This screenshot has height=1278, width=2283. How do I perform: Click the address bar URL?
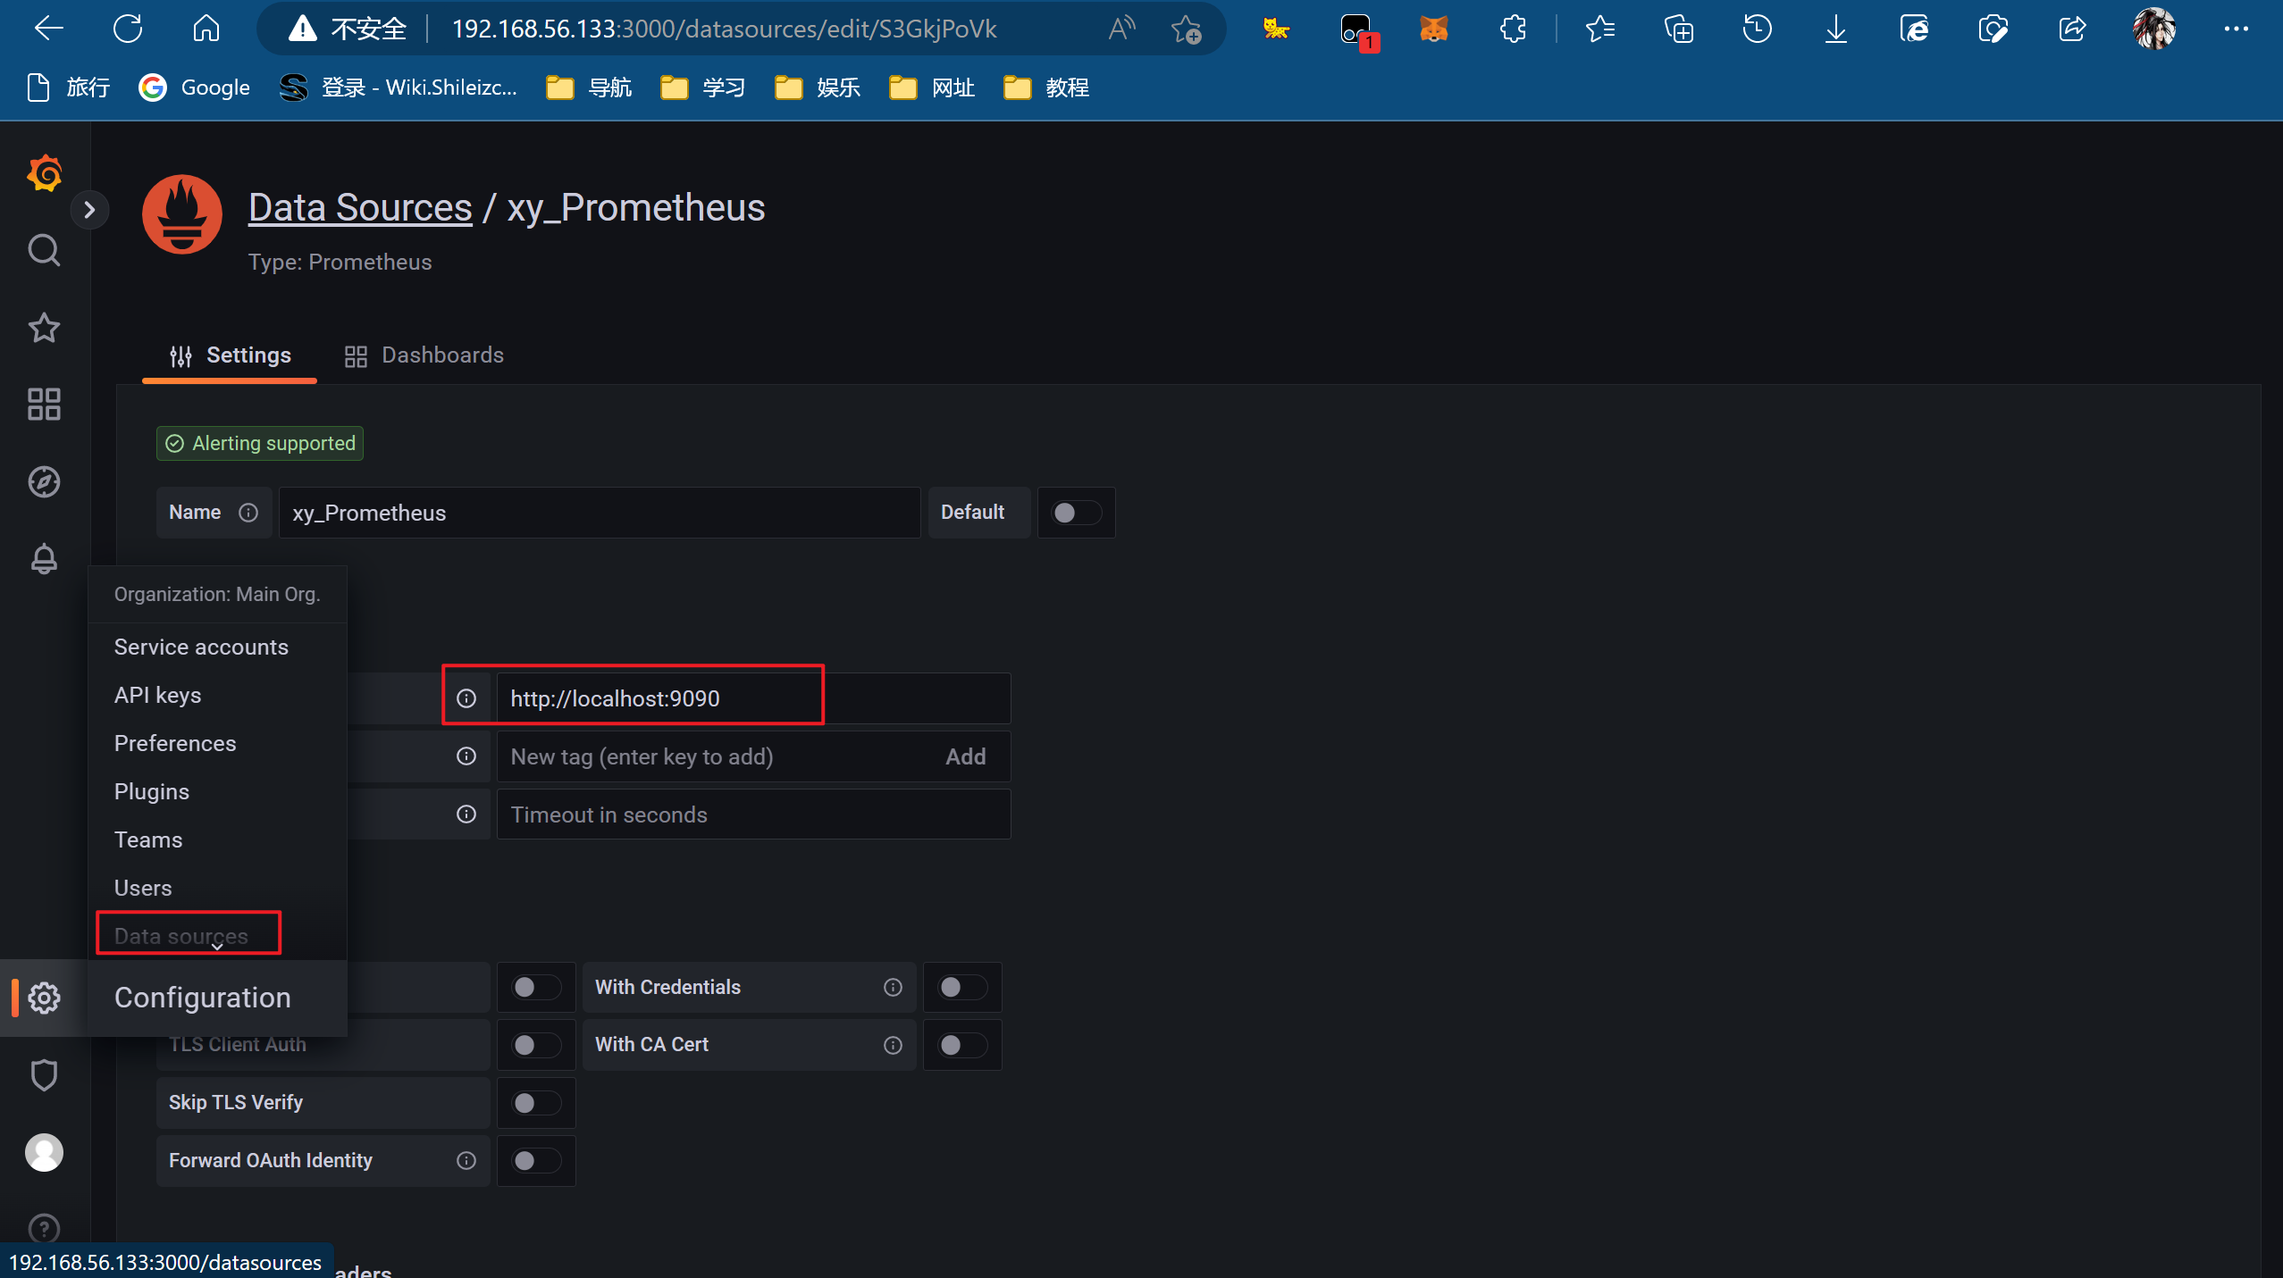(x=724, y=29)
